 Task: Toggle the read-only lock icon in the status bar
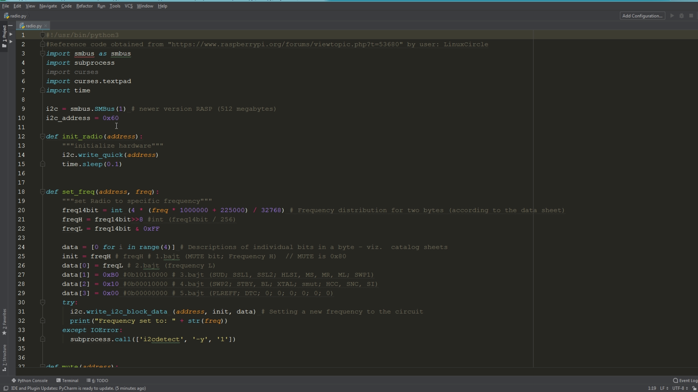coord(694,388)
